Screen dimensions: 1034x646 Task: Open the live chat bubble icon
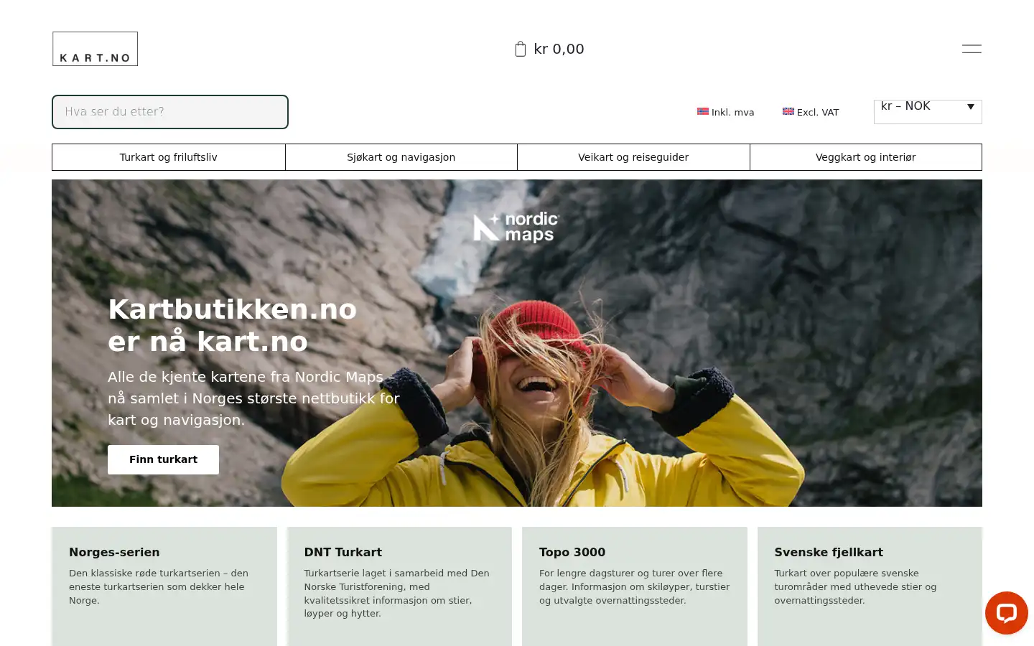1006,613
